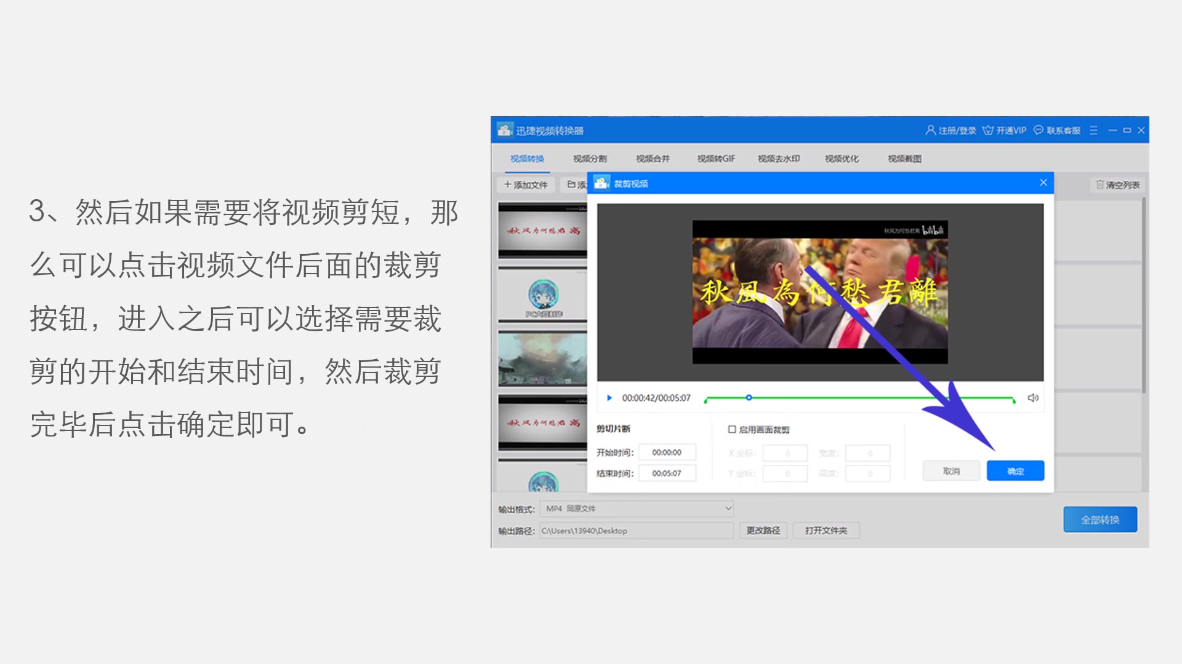Click the 视频转GIF icon
This screenshot has width=1182, height=664.
click(x=711, y=158)
